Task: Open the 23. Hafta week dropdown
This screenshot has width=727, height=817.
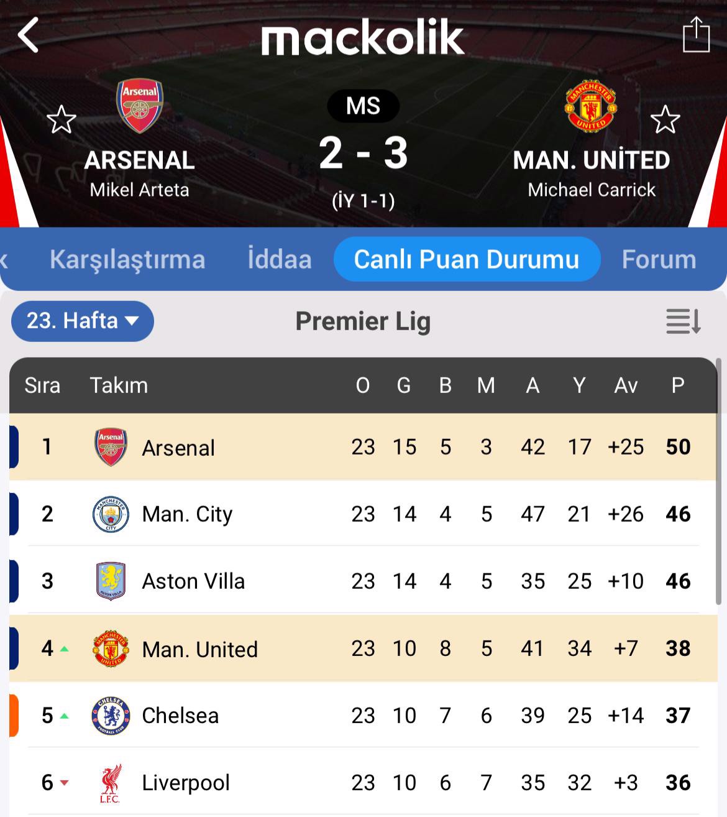Action: (x=82, y=321)
